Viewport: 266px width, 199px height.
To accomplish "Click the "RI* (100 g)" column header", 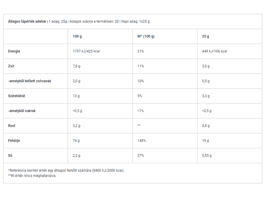I will tap(146, 36).
